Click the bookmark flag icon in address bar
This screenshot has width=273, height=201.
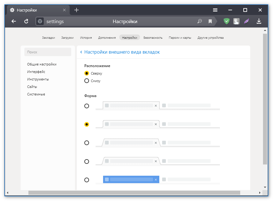point(210,21)
